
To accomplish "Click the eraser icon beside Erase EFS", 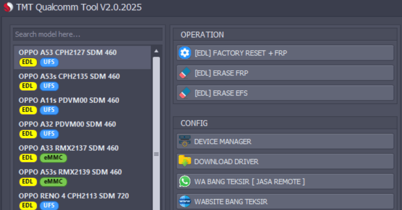I will (185, 93).
